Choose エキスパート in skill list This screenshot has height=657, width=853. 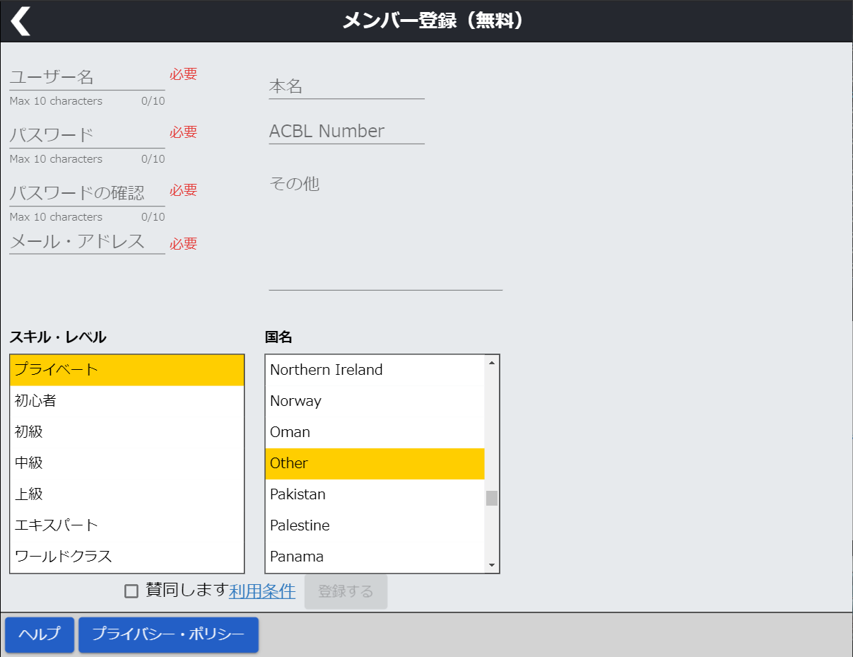[x=127, y=525]
